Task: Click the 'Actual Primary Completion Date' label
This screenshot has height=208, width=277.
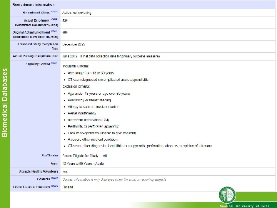Action: pyautogui.click(x=35, y=56)
